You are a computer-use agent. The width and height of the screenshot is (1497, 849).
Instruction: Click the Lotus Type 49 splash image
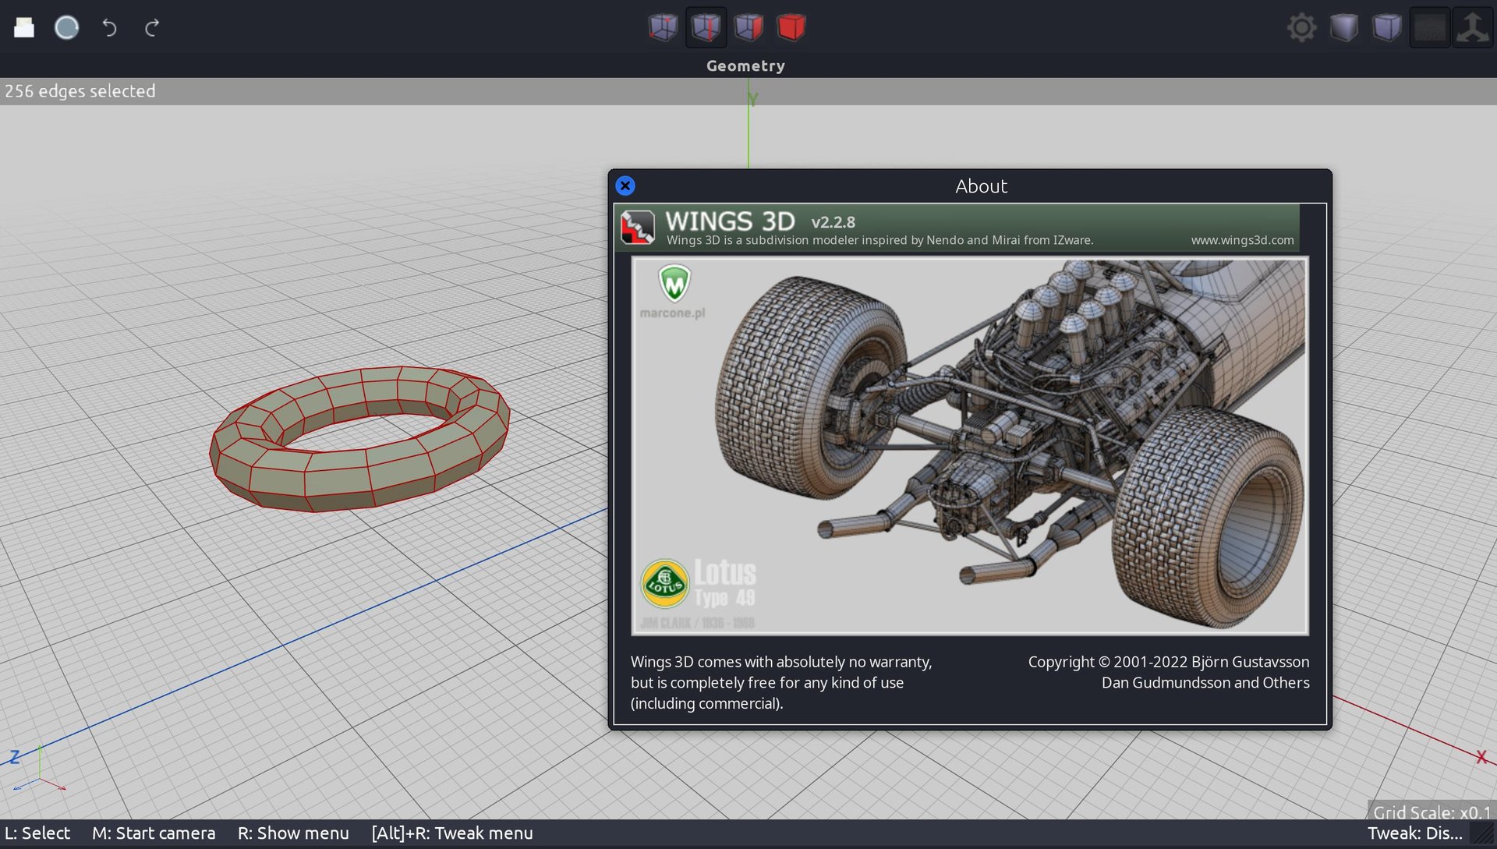tap(969, 446)
